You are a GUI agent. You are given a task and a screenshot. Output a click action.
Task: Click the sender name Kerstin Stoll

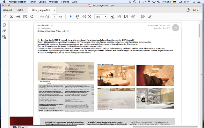pos(43,25)
